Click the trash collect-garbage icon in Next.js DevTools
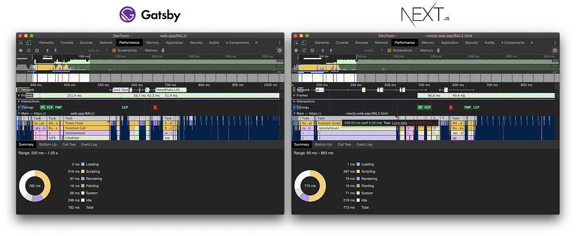The height and width of the screenshot is (236, 576). [x=438, y=50]
